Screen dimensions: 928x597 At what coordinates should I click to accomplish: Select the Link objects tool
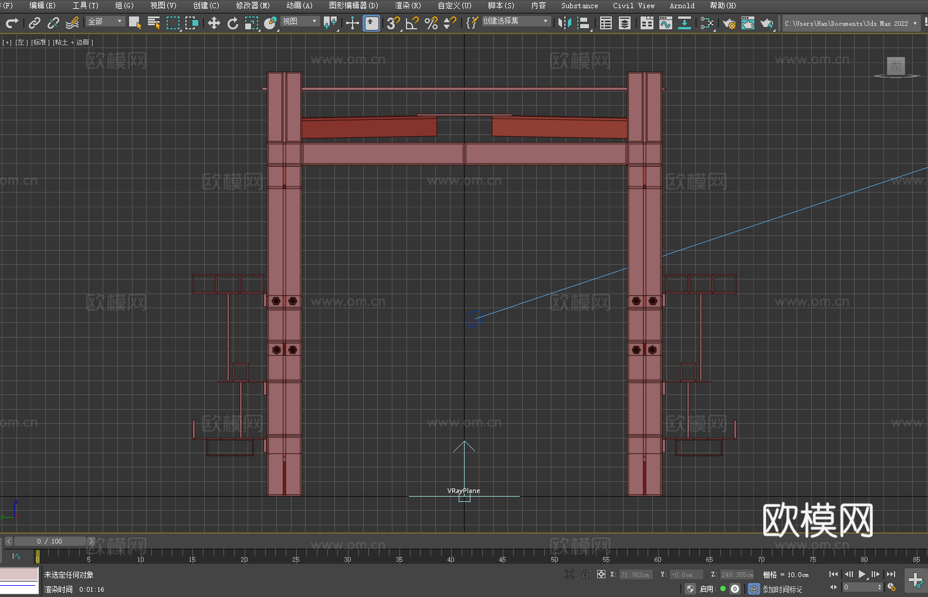click(35, 23)
